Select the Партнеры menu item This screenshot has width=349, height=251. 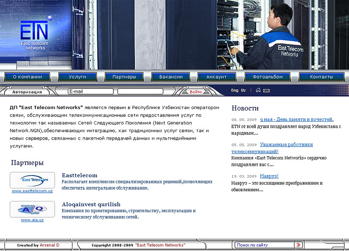[x=124, y=77]
